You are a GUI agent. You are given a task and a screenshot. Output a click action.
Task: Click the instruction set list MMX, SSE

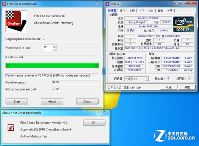coord(159,48)
